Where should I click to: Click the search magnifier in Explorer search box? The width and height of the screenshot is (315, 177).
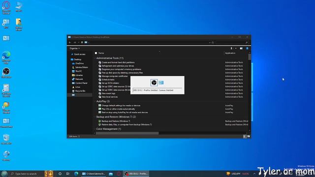tap(247, 42)
